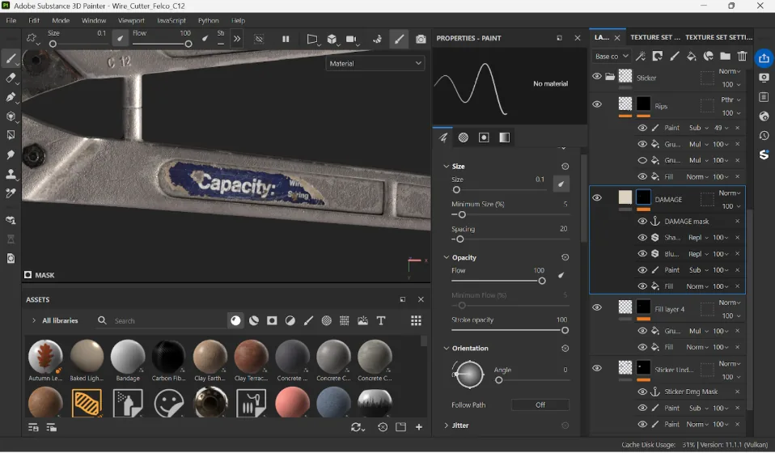
Task: Hide the Sticker Dmg Mask effect
Action: pyautogui.click(x=642, y=392)
